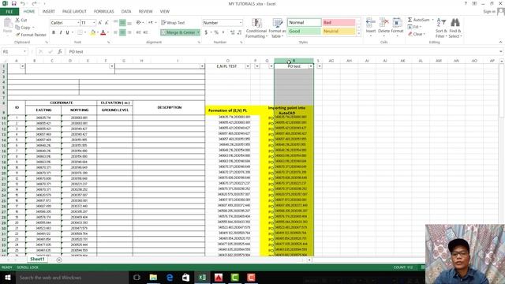Open Find & Select binoculars
Image resolution: width=505 pixels, height=284 pixels.
pyautogui.click(x=455, y=28)
